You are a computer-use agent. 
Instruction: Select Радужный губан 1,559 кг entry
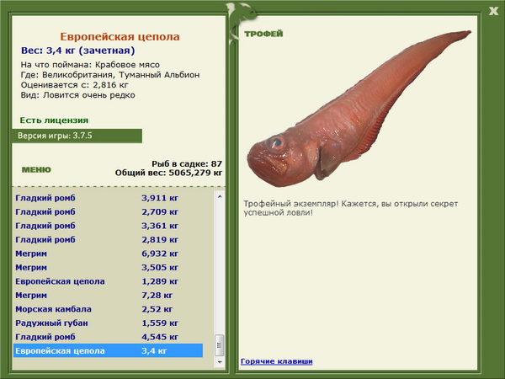click(x=109, y=323)
